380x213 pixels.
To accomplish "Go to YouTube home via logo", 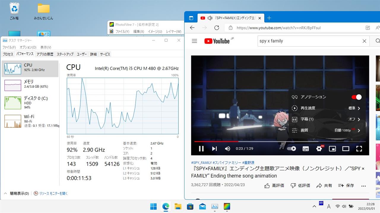I will click(x=217, y=41).
